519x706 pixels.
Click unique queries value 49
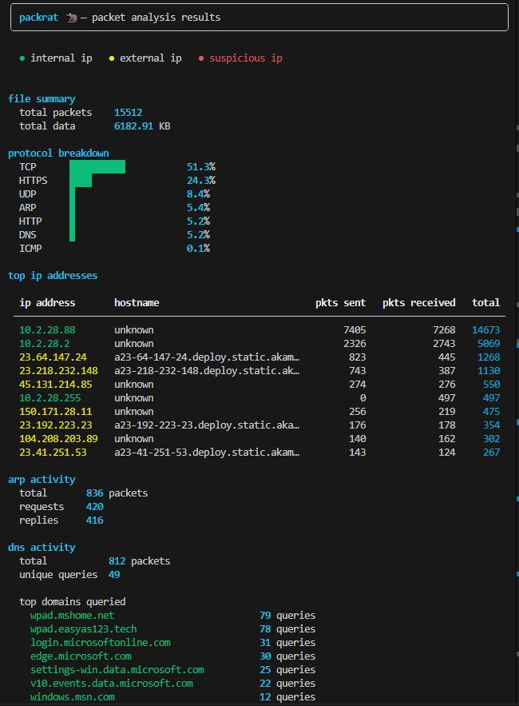pyautogui.click(x=114, y=575)
